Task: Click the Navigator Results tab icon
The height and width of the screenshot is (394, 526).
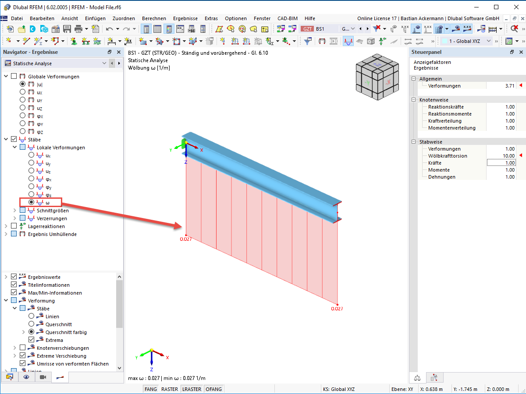Action: [60, 377]
